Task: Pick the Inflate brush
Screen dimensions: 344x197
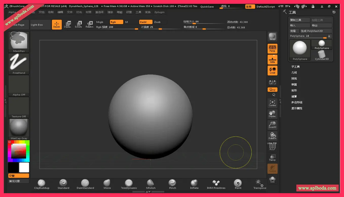Action: 194,184
